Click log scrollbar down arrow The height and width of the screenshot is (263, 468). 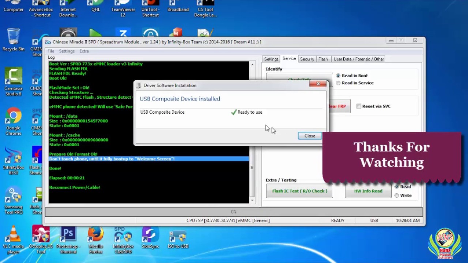(x=252, y=201)
